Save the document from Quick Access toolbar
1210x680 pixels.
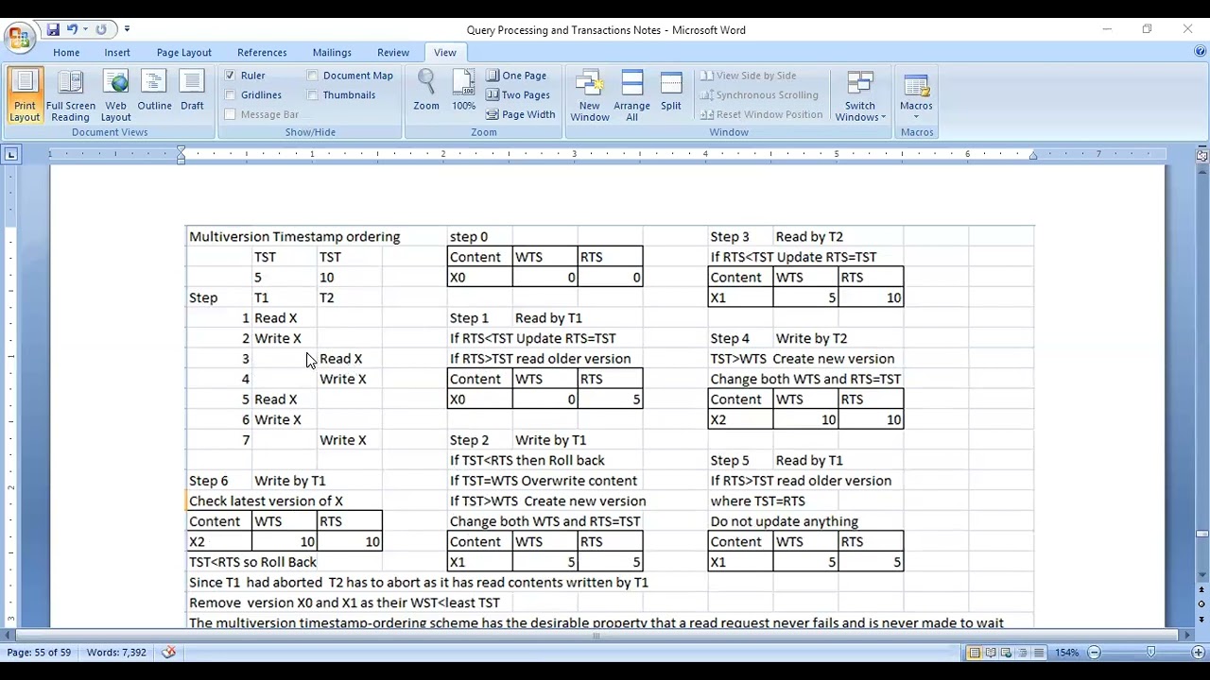point(53,29)
